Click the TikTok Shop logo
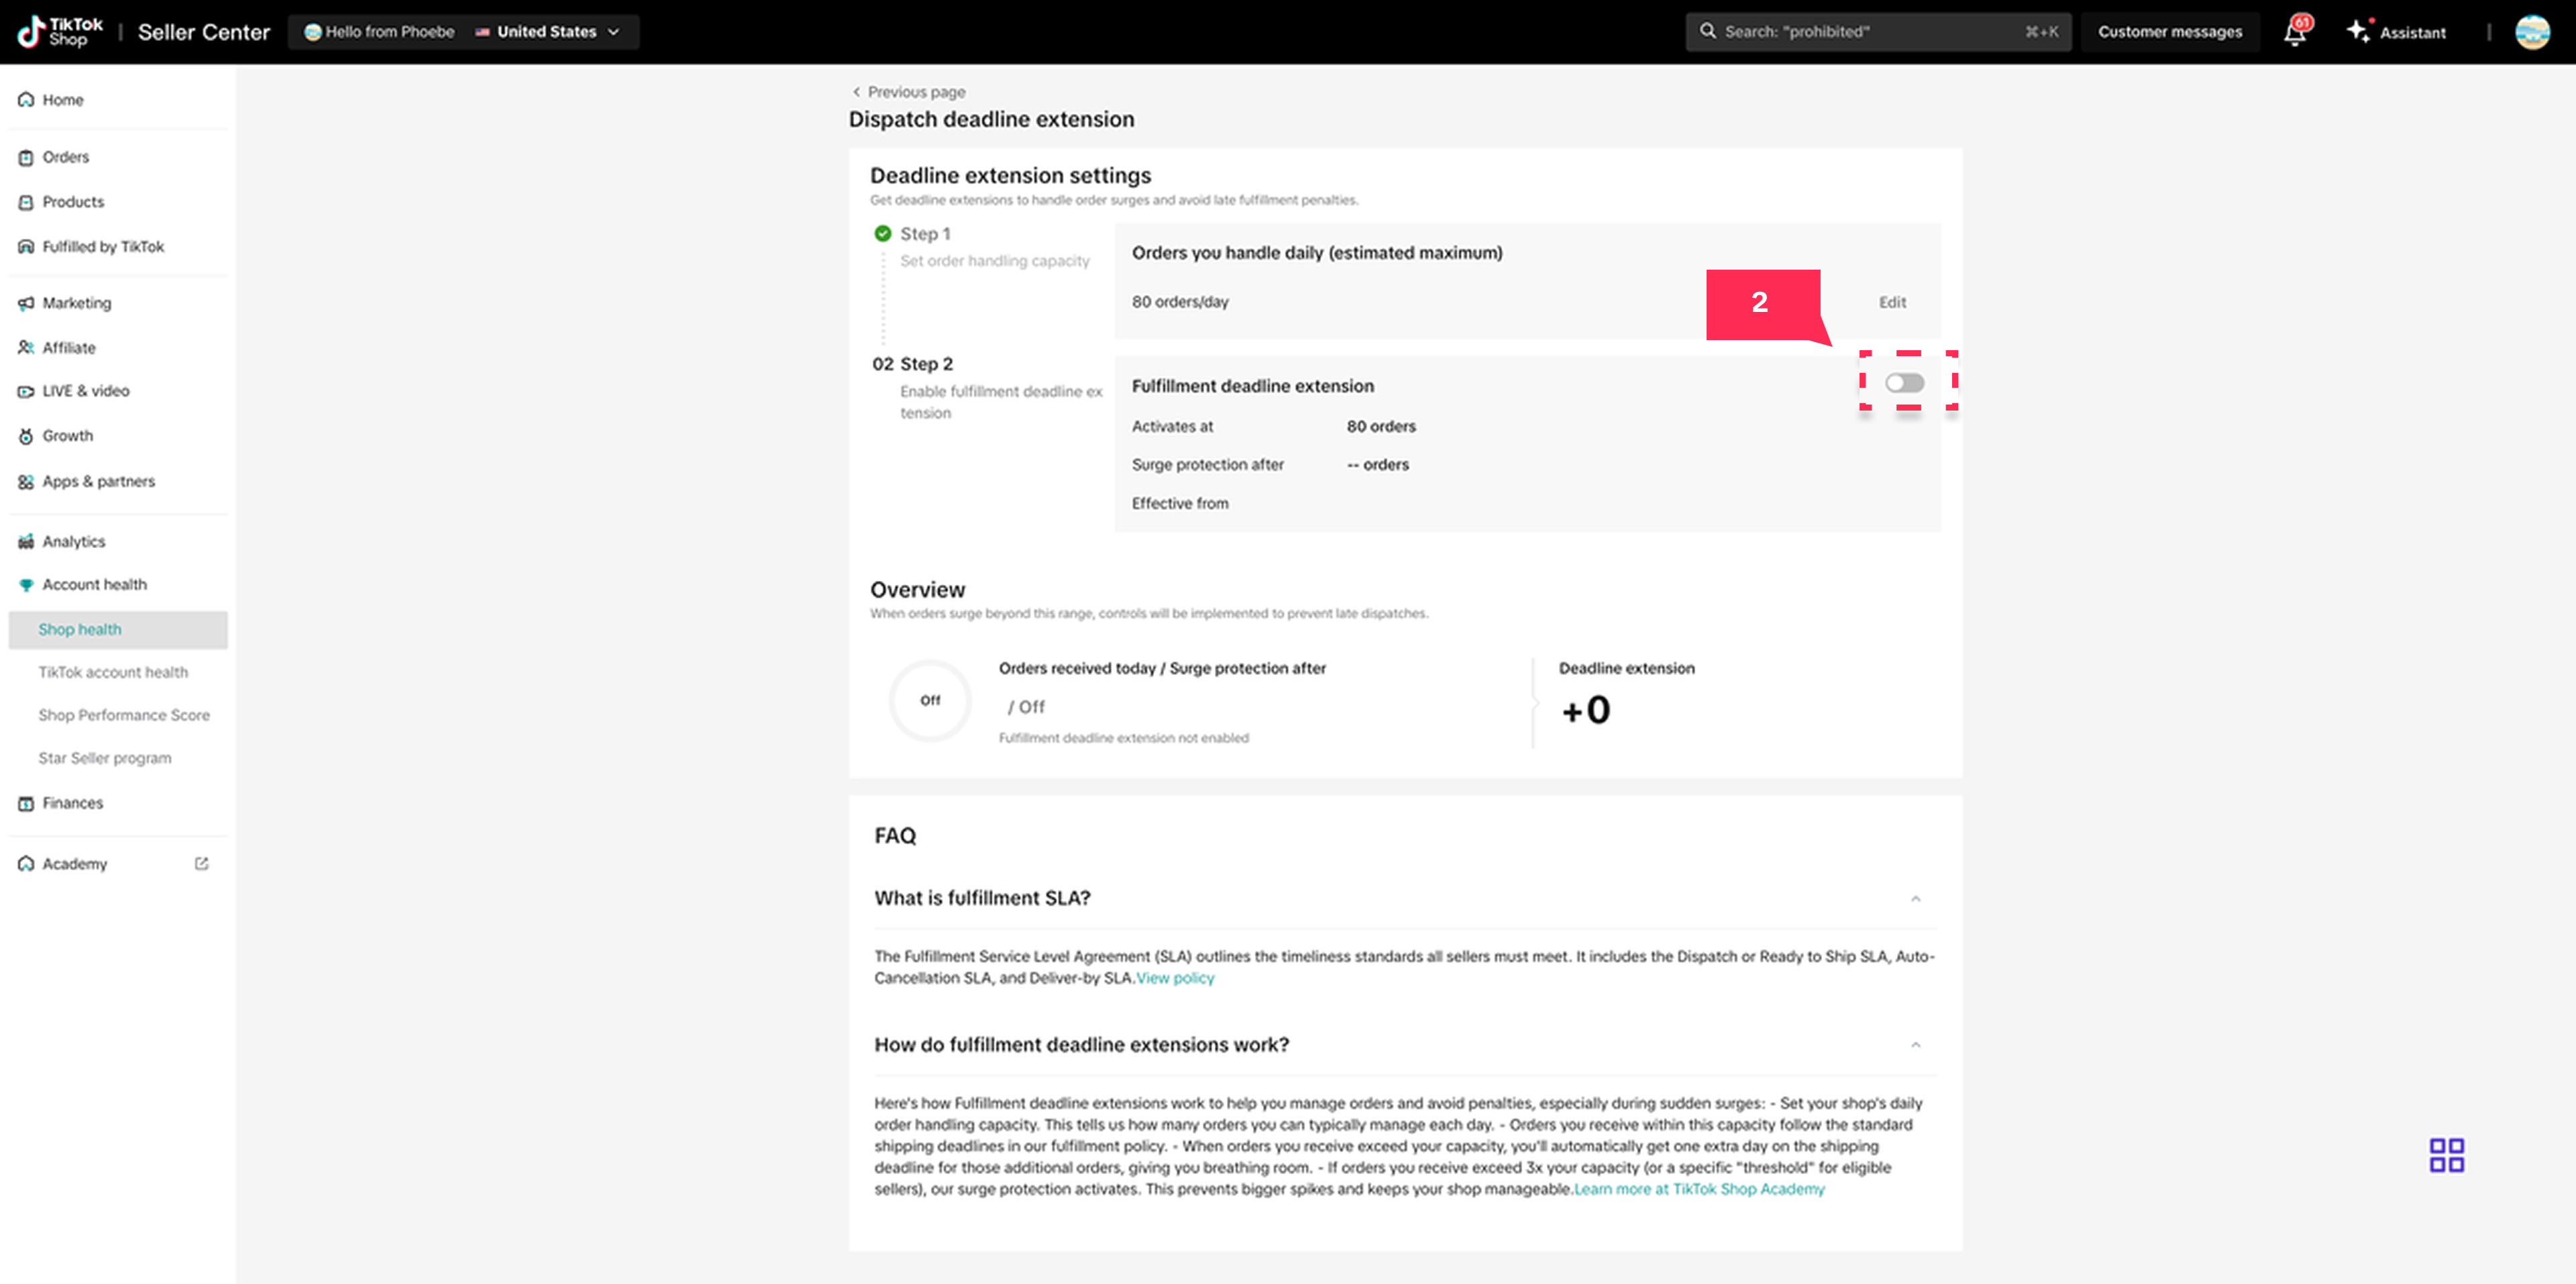The width and height of the screenshot is (2576, 1284). point(60,32)
